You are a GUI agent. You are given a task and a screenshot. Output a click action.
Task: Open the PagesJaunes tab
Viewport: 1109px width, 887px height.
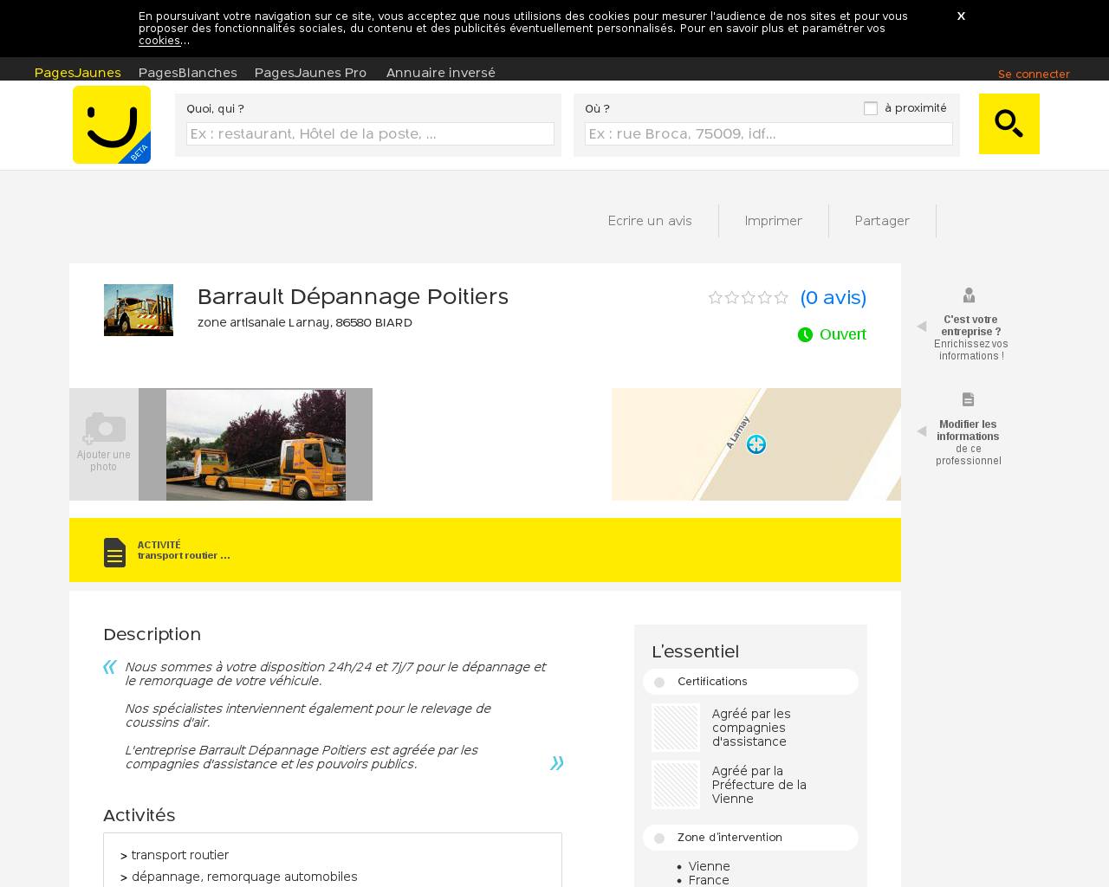pyautogui.click(x=78, y=73)
